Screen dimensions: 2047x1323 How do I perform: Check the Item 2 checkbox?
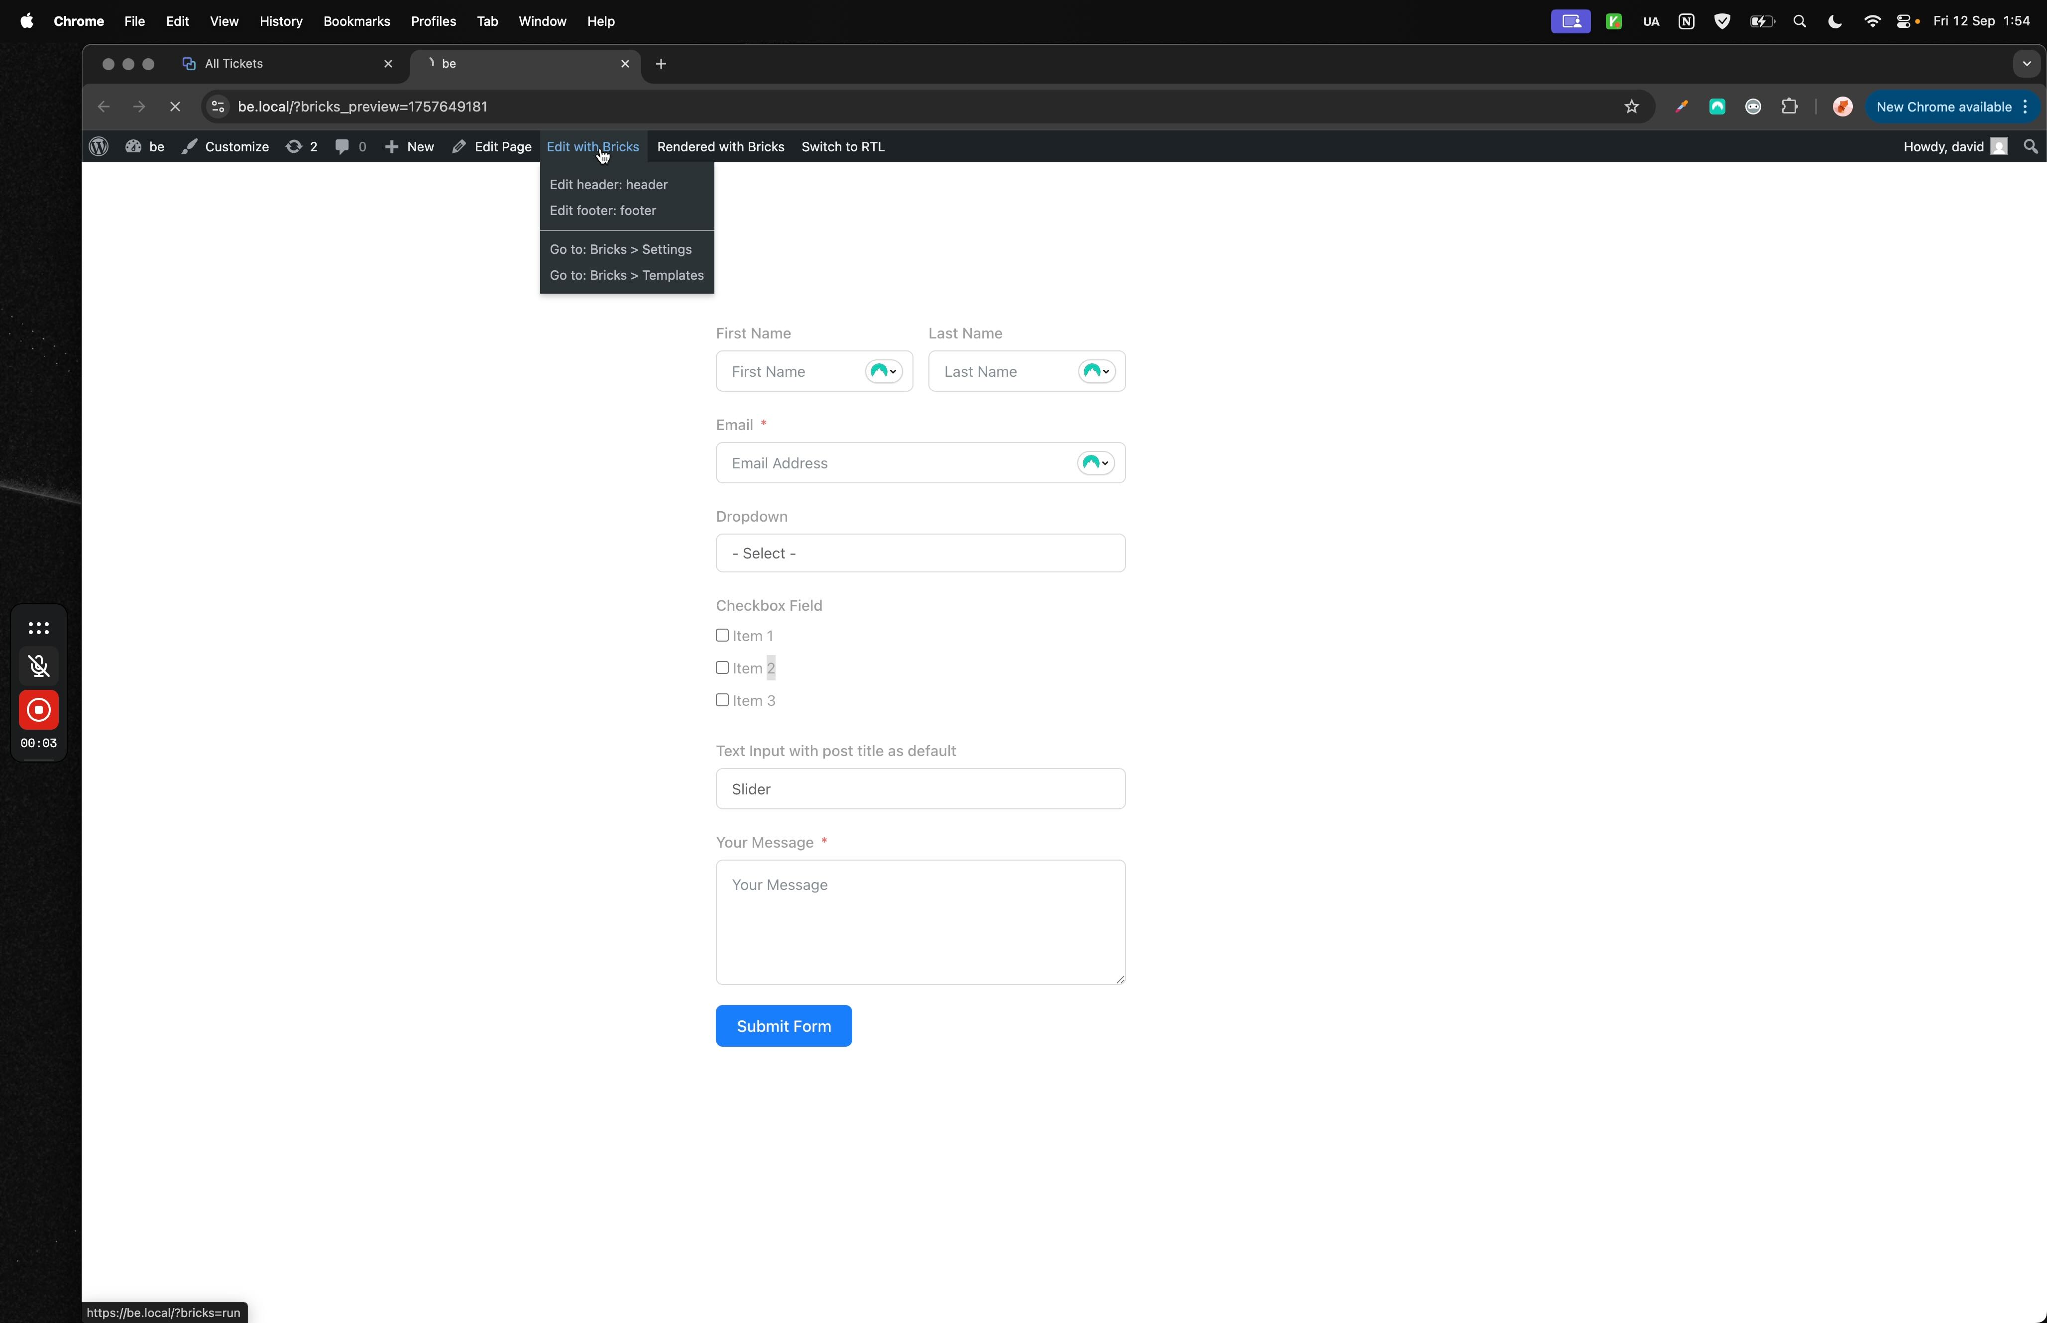[x=722, y=667]
